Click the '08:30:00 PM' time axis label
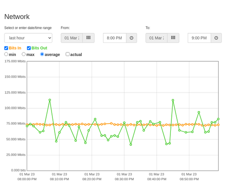The height and width of the screenshot is (182, 226). coord(124,179)
